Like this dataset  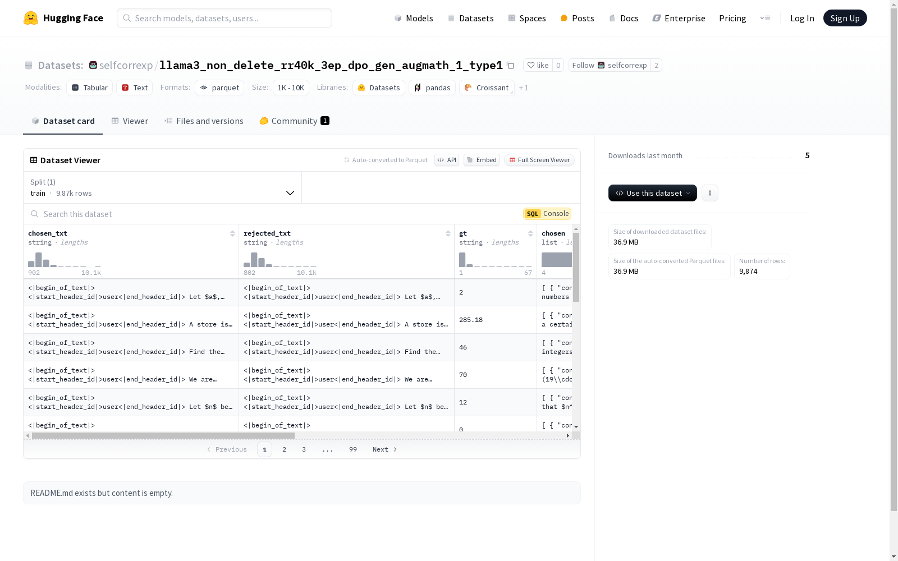538,65
